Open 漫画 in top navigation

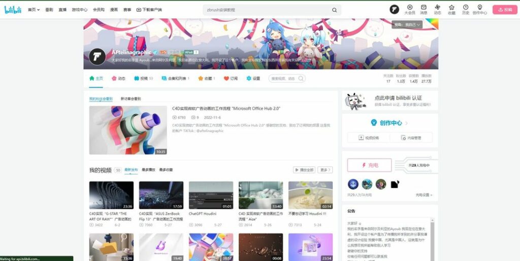114,10
